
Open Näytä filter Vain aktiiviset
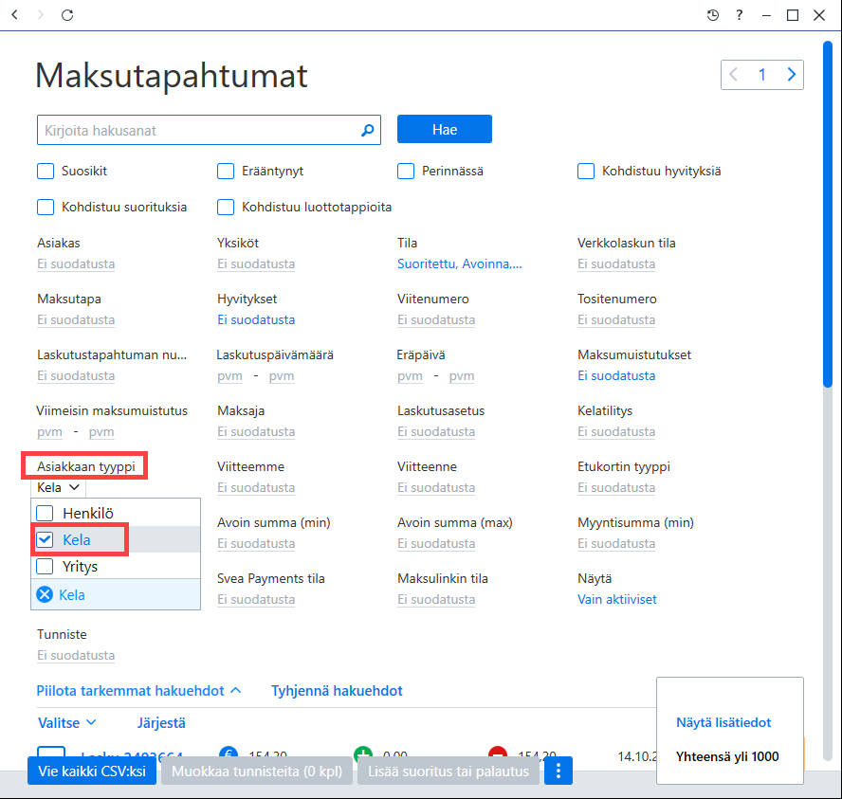tap(617, 599)
